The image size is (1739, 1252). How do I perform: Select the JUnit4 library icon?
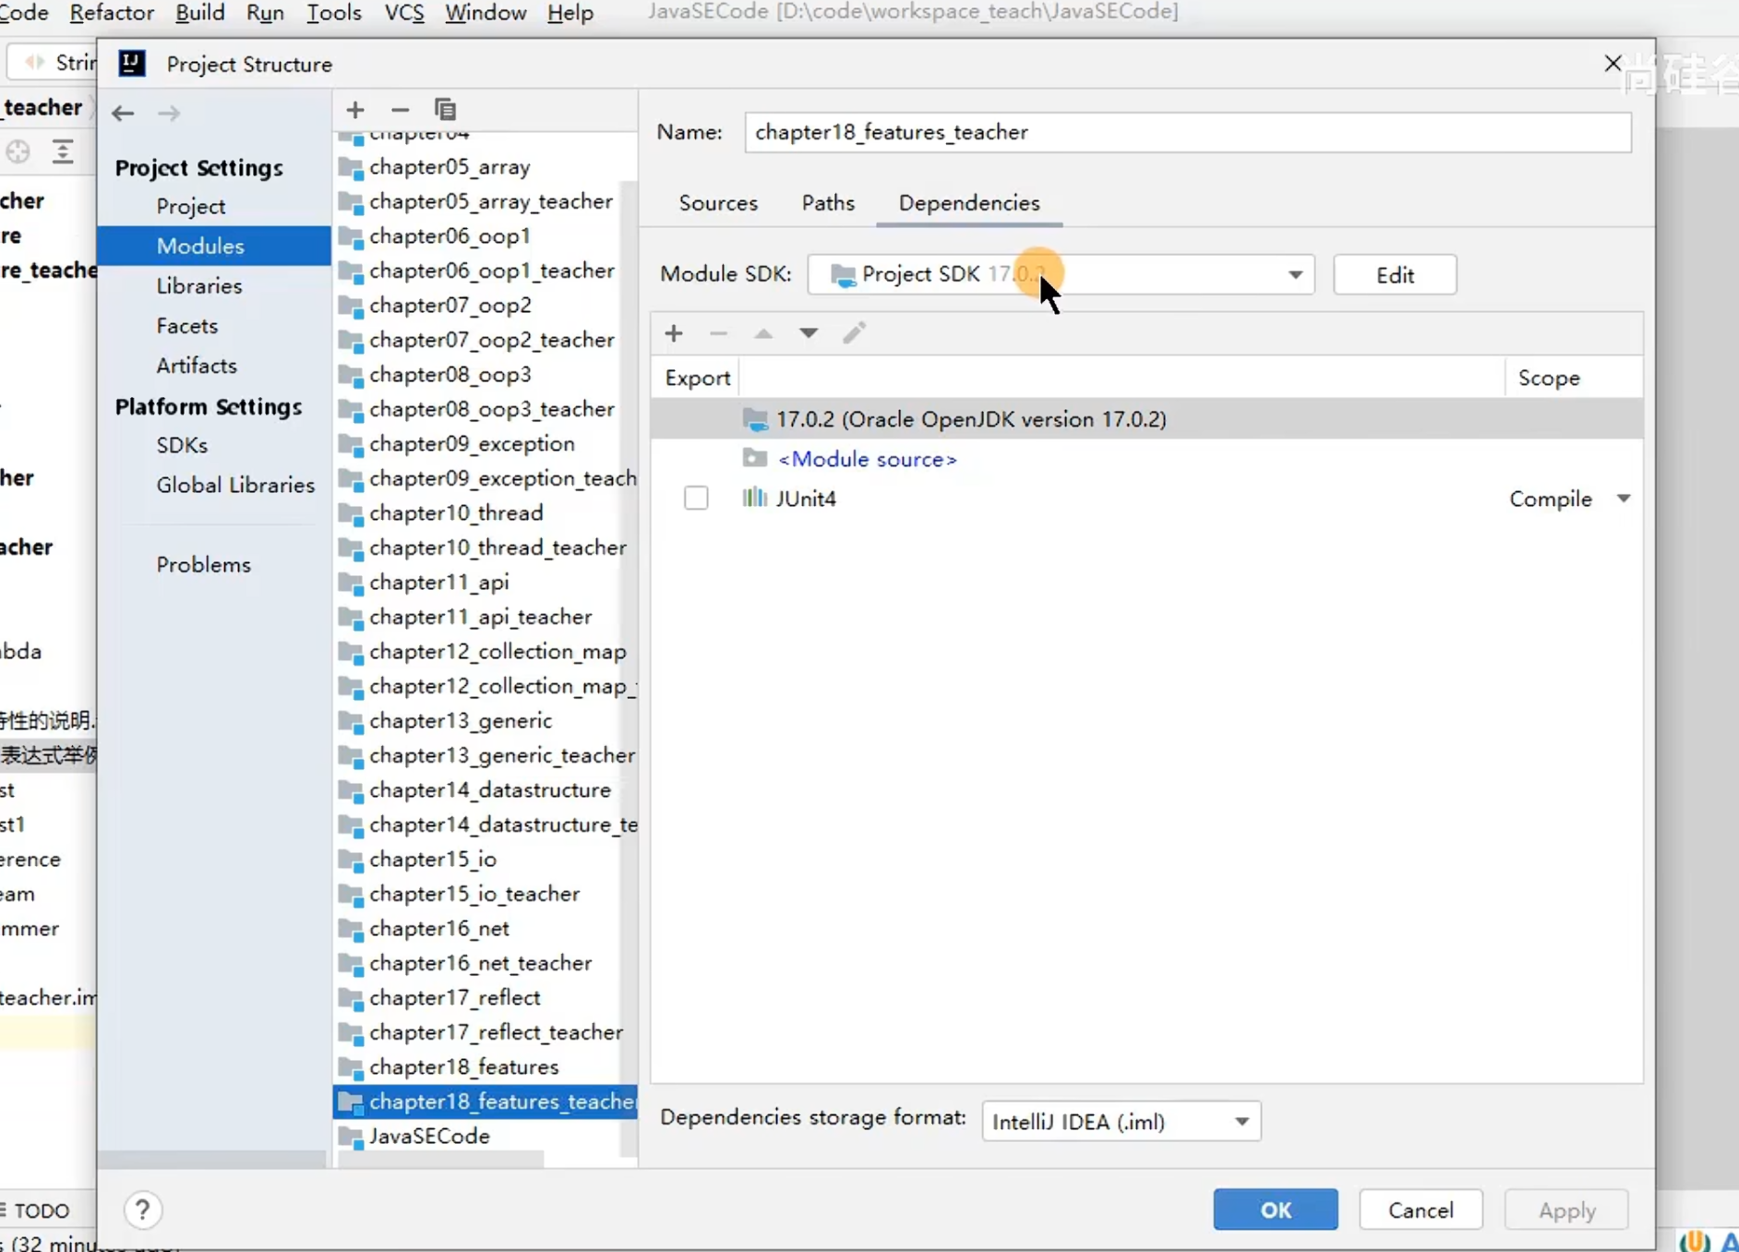coord(754,498)
